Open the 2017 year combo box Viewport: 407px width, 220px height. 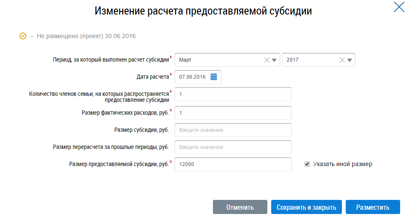coord(309,60)
